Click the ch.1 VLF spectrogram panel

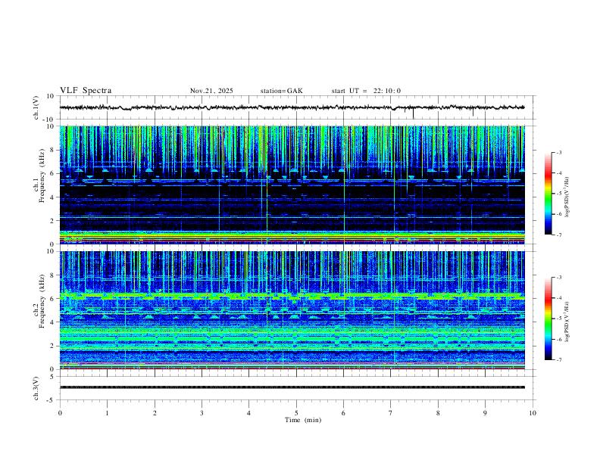click(292, 185)
